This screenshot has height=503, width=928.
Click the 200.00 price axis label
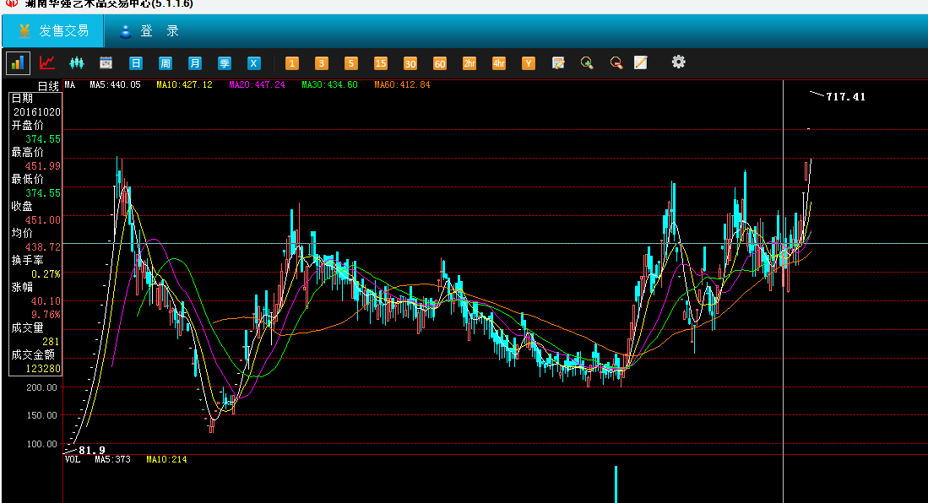click(x=41, y=387)
